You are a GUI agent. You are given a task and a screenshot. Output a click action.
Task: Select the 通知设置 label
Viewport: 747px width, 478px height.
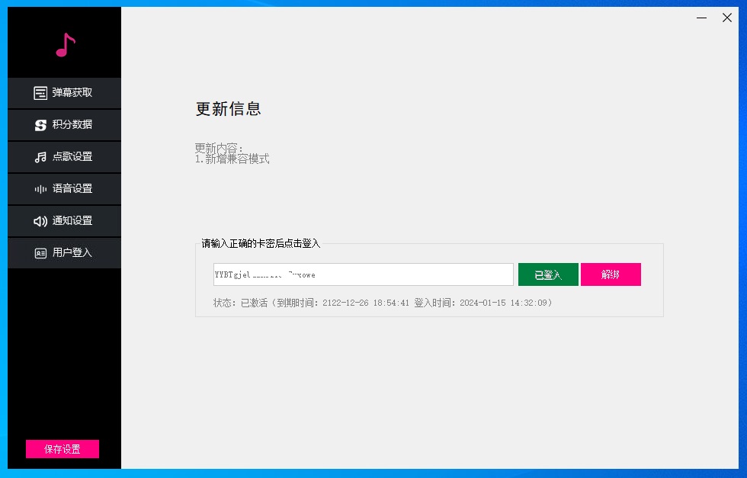(72, 221)
